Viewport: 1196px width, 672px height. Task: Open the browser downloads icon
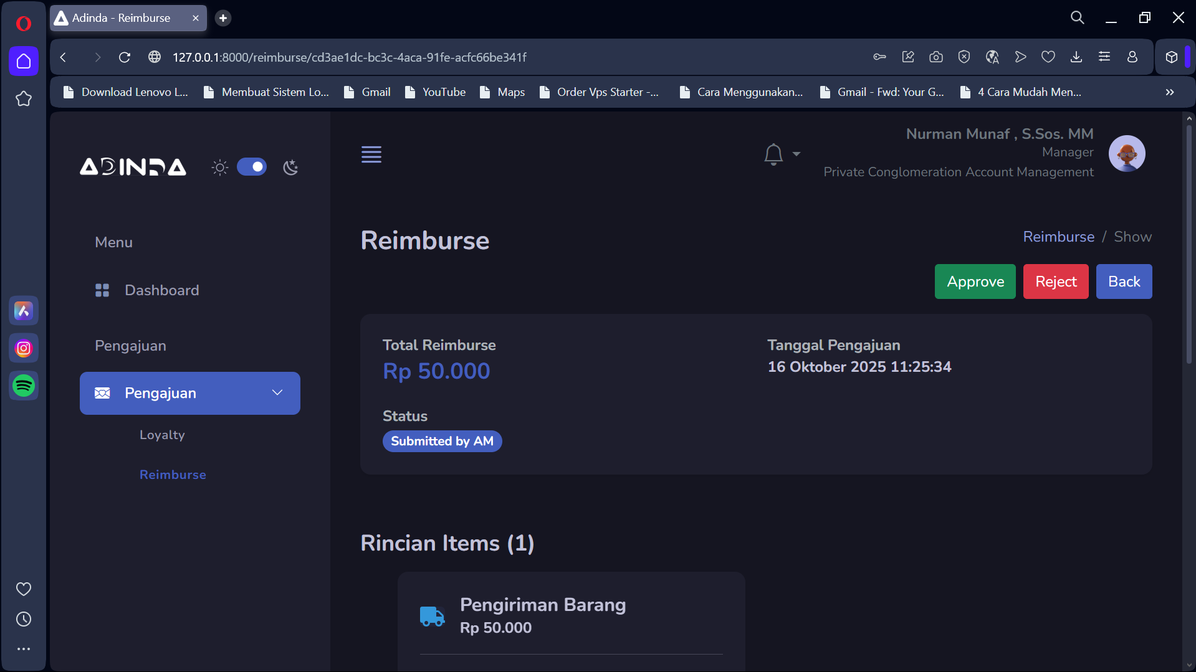click(x=1076, y=57)
